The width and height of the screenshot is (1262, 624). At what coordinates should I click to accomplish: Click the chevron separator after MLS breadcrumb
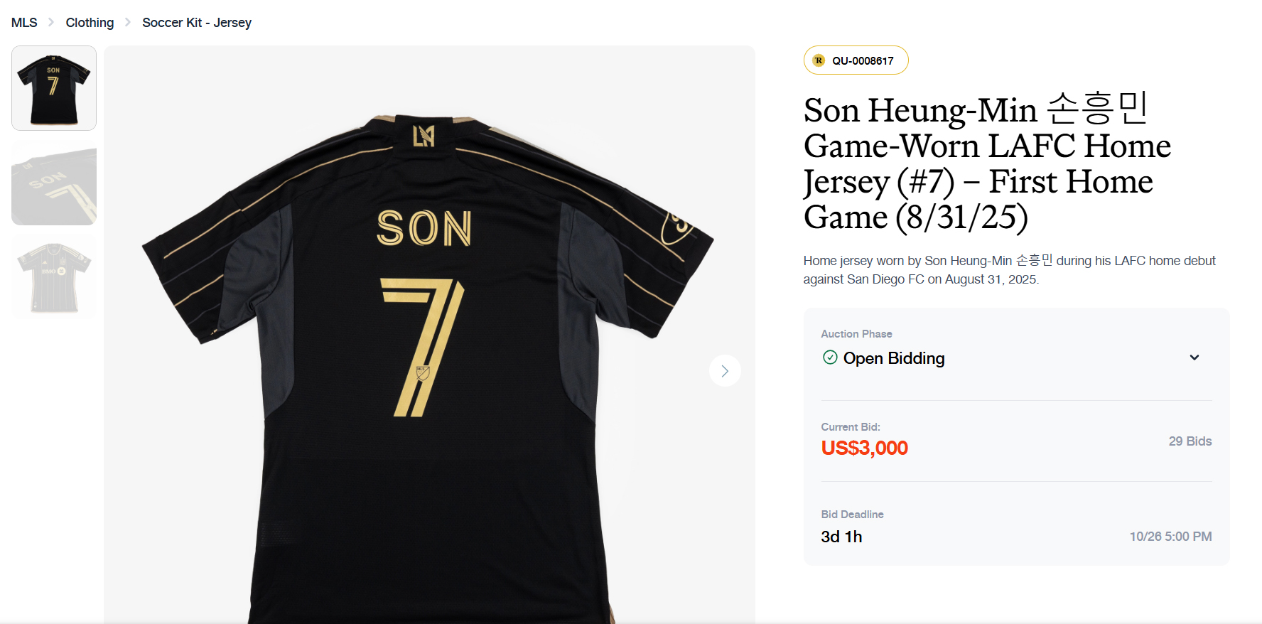(50, 22)
